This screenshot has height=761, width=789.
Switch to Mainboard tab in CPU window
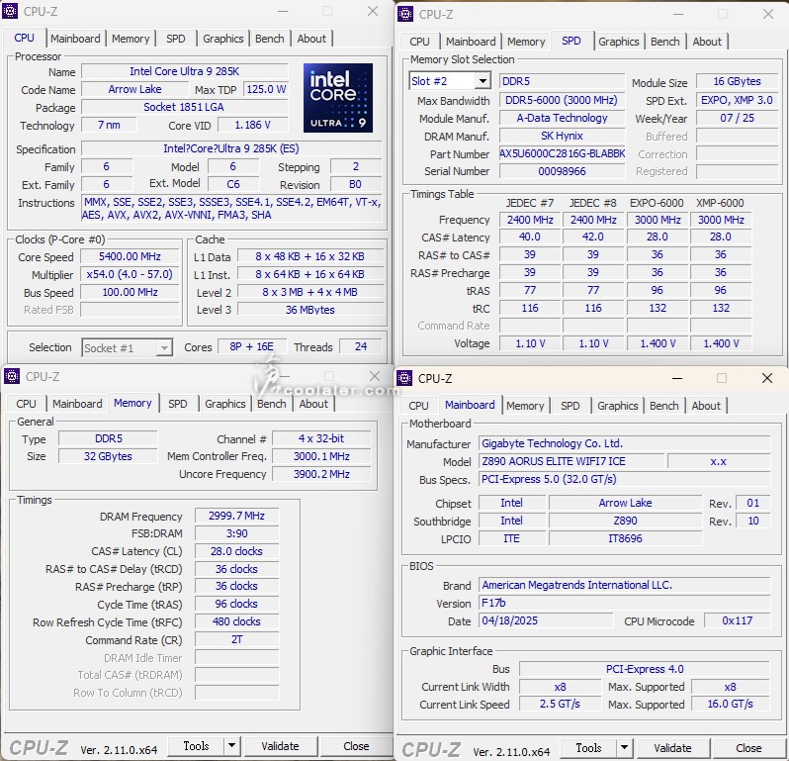pyautogui.click(x=75, y=39)
